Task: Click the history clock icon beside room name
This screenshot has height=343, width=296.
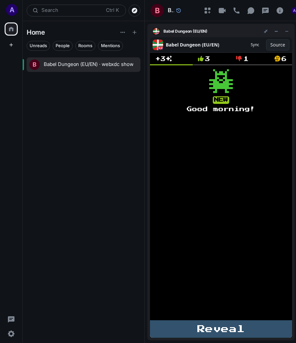Action: 179,11
